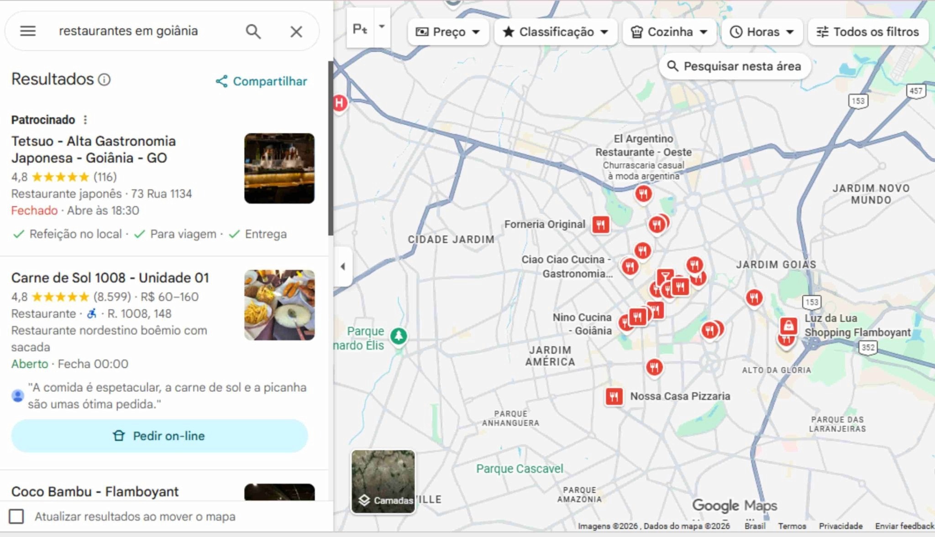Click Tetsuo rating stars (116)

pos(61,177)
